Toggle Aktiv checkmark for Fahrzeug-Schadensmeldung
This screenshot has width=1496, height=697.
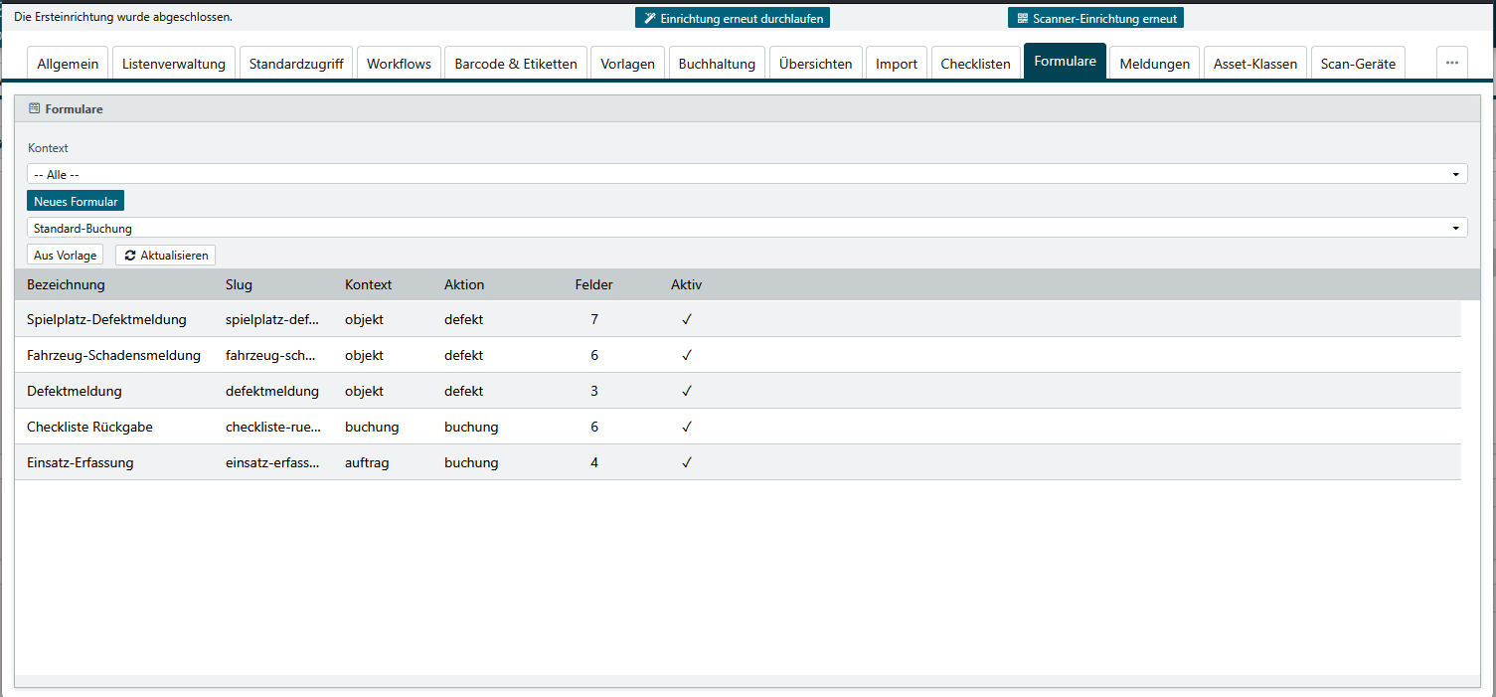coord(686,355)
